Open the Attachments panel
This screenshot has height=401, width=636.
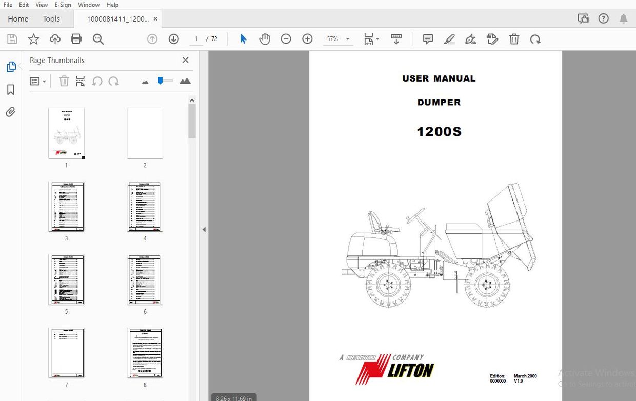click(x=11, y=112)
